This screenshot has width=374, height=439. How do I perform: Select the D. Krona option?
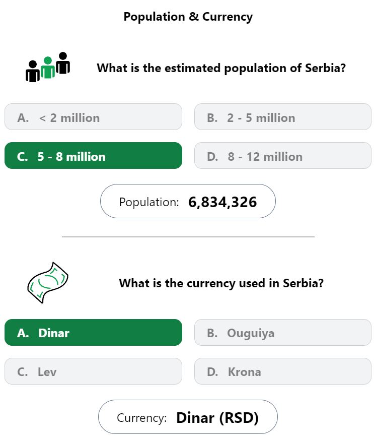tap(283, 371)
